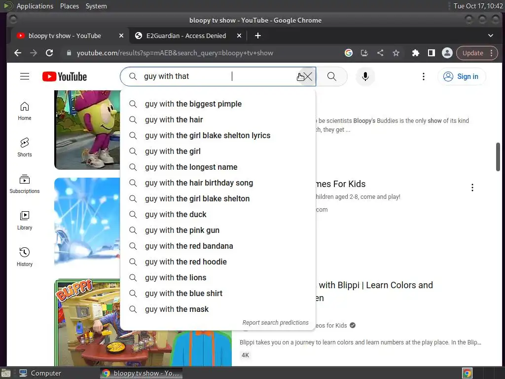Viewport: 505px width, 379px height.
Task: Select 'guy with the blue shirt'
Action: [217, 293]
